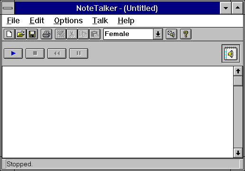Open the window control menu box in the title bar
Image resolution: width=245 pixels, height=171 pixels.
coord(8,8)
